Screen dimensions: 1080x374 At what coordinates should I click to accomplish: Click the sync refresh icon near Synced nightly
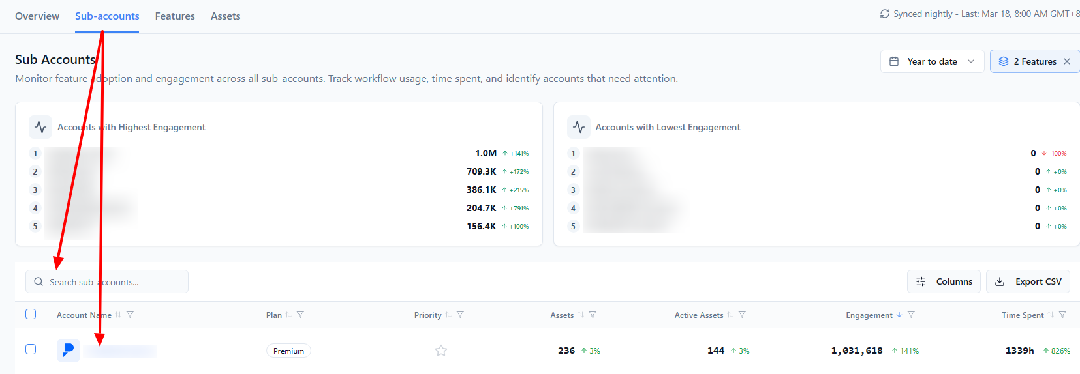(x=884, y=14)
